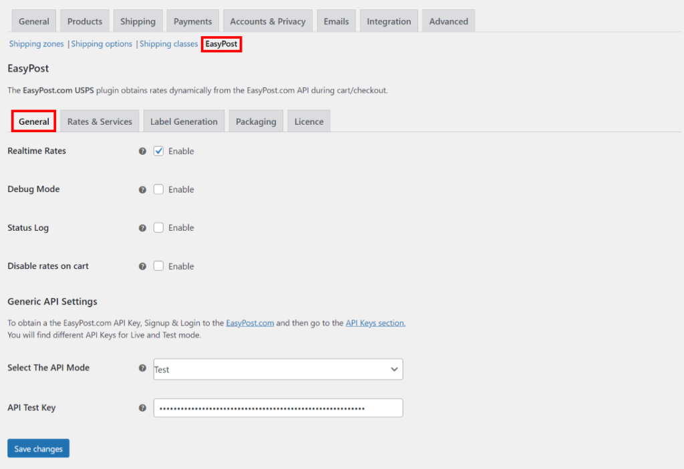Image resolution: width=684 pixels, height=469 pixels.
Task: Open the API Mode dropdown showing Test
Action: pyautogui.click(x=278, y=369)
